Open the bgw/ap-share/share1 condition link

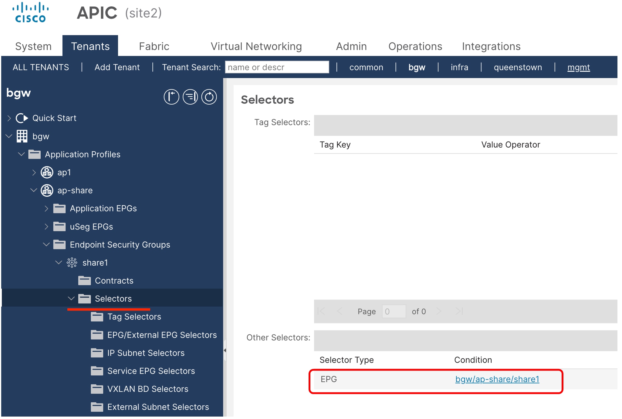497,379
